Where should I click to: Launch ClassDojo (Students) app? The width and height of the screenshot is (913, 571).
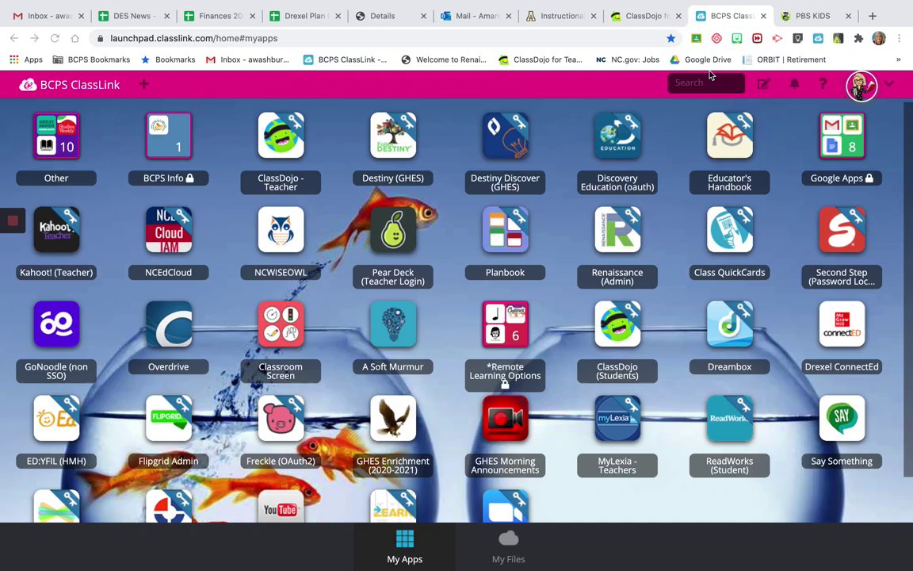617,324
